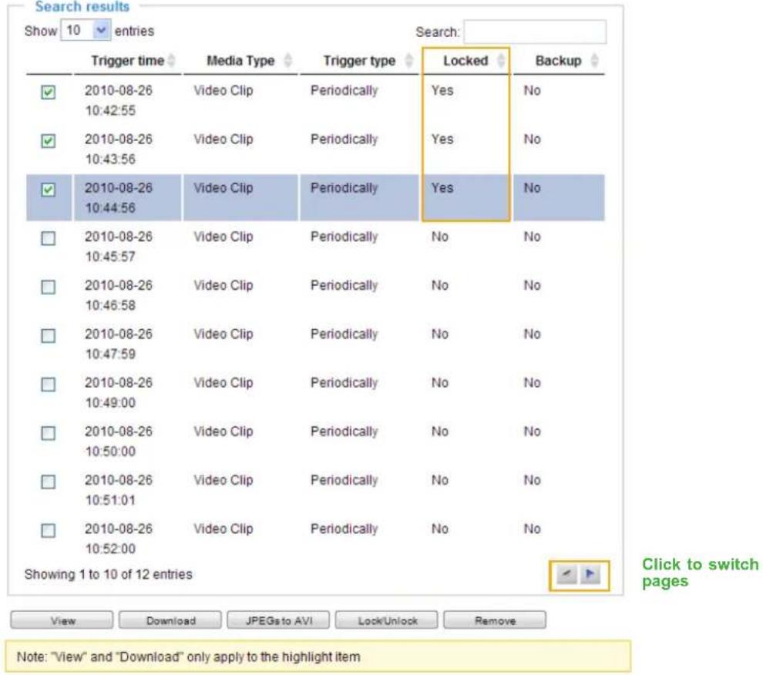Select the 2010-08-26 10:49:00 trigger time cell
The width and height of the screenshot is (763, 675).
coord(118,392)
